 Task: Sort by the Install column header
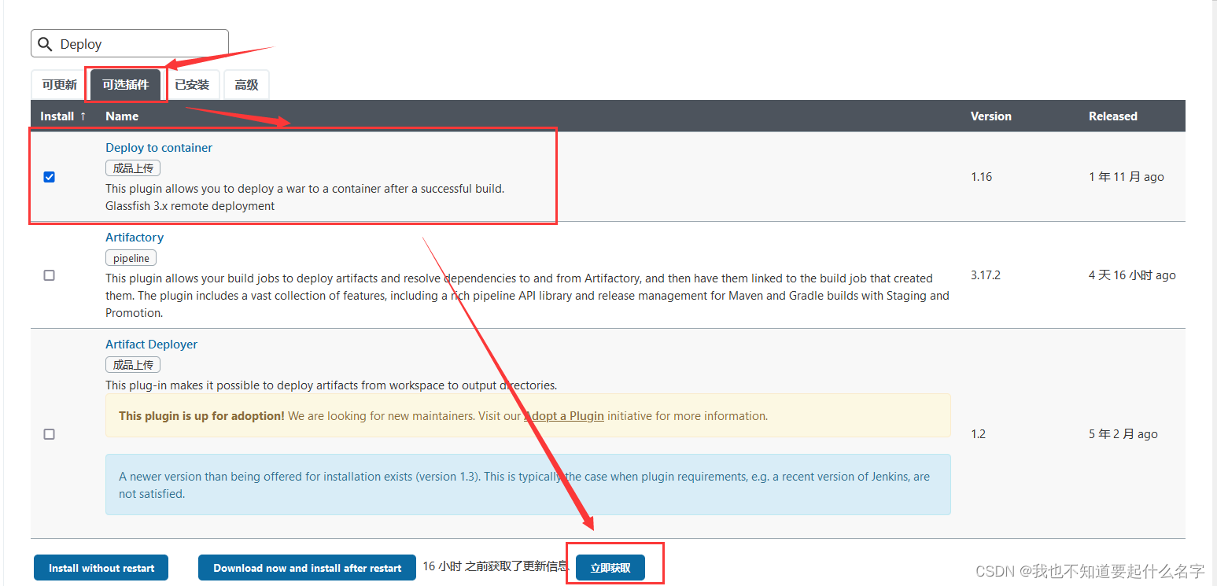tap(63, 116)
